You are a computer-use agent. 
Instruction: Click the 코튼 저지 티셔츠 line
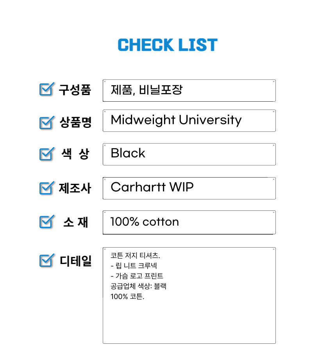tap(136, 256)
